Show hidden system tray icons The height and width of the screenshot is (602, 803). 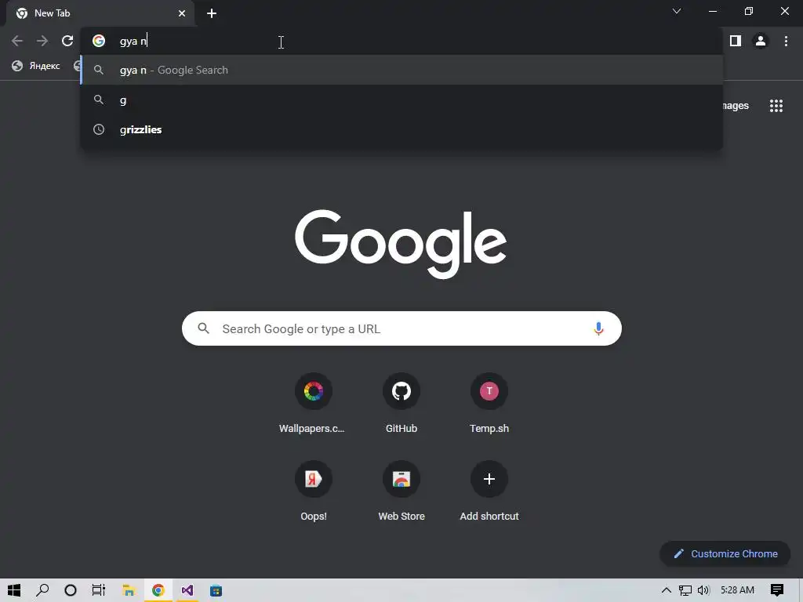[667, 590]
